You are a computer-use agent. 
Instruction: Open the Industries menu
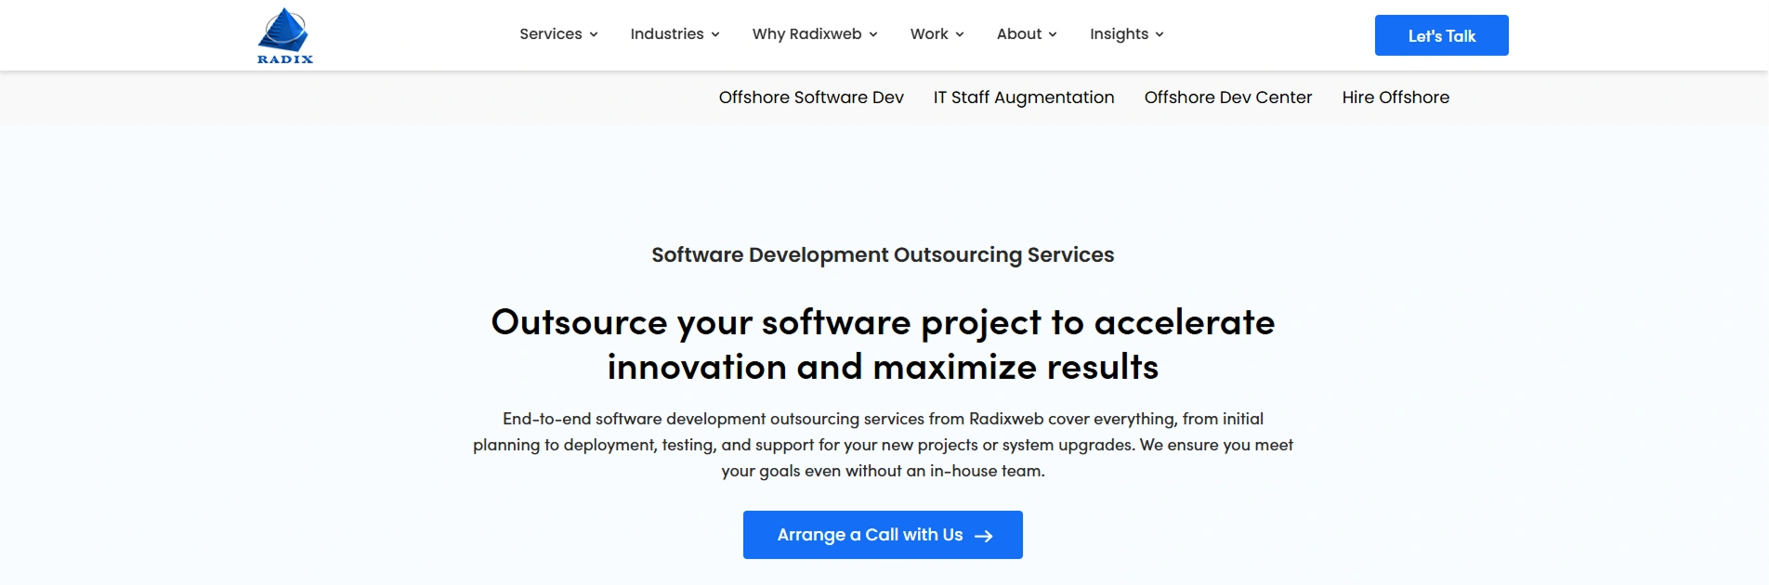click(x=667, y=34)
